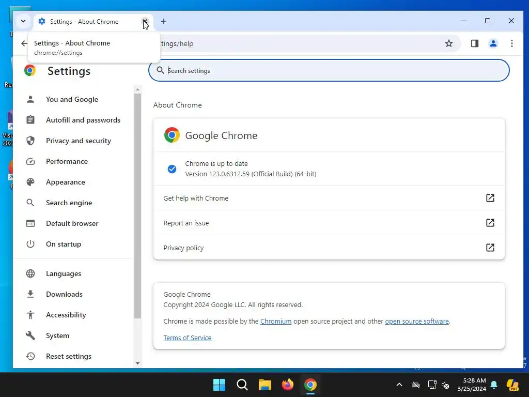Open Appearance settings section

point(66,182)
